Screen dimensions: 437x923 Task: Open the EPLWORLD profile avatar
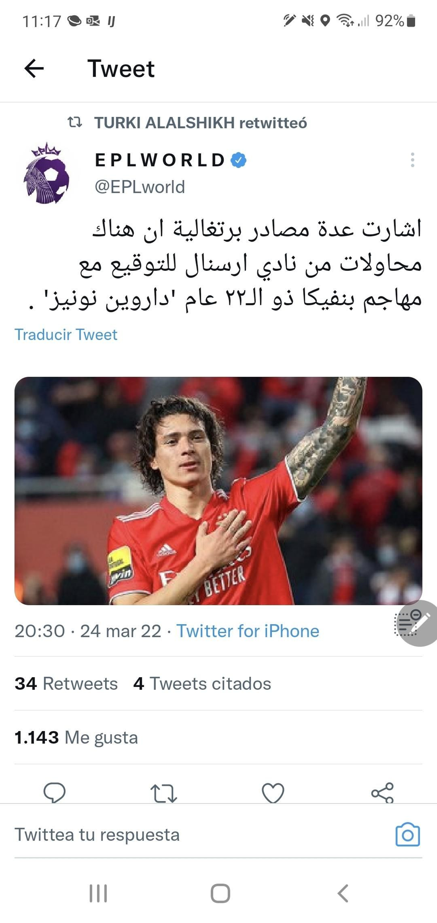point(46,174)
